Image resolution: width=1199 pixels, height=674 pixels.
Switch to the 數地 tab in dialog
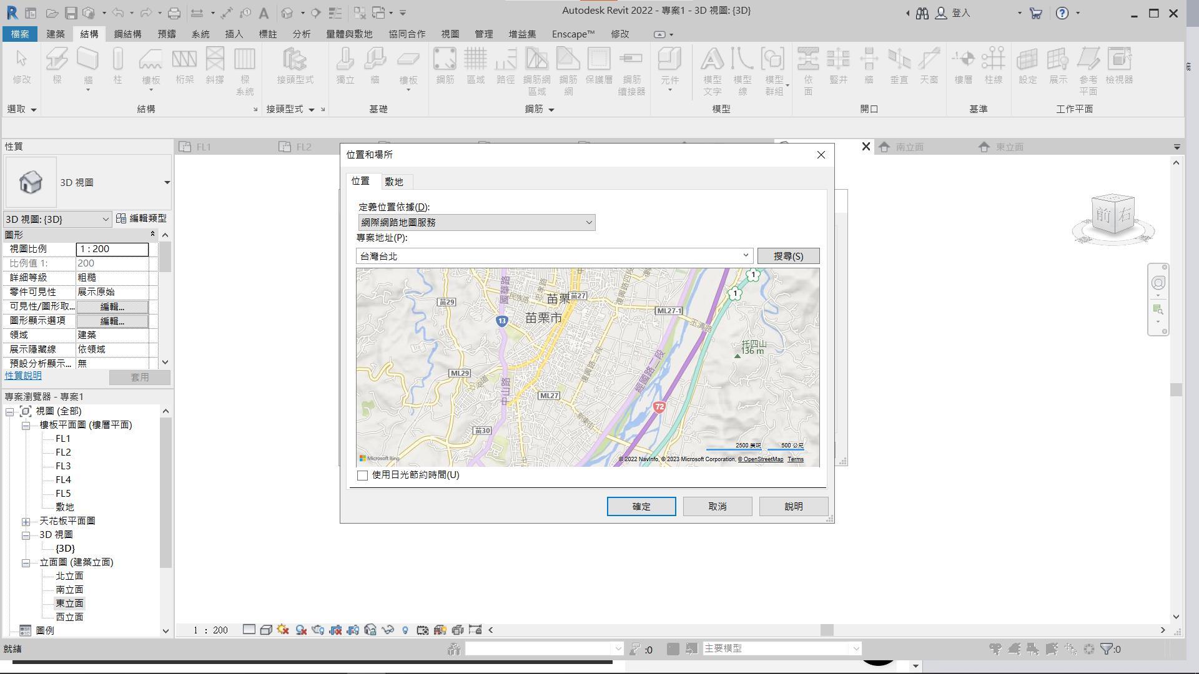point(394,182)
